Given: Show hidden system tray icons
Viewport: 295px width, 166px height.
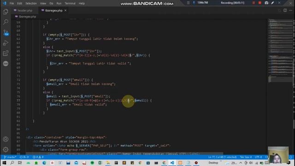Looking at the screenshot, I should (x=241, y=163).
